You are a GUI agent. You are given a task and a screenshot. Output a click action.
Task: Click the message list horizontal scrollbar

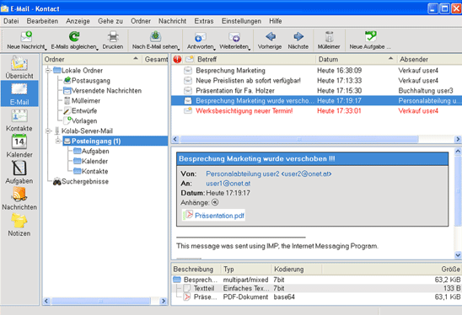tap(299, 139)
